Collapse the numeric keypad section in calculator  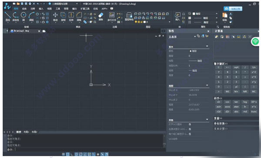[221, 64]
